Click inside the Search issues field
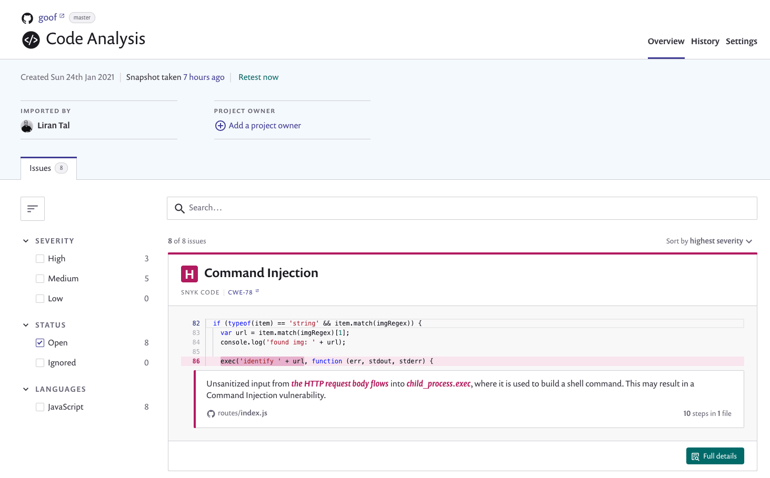770x478 pixels. [368, 208]
